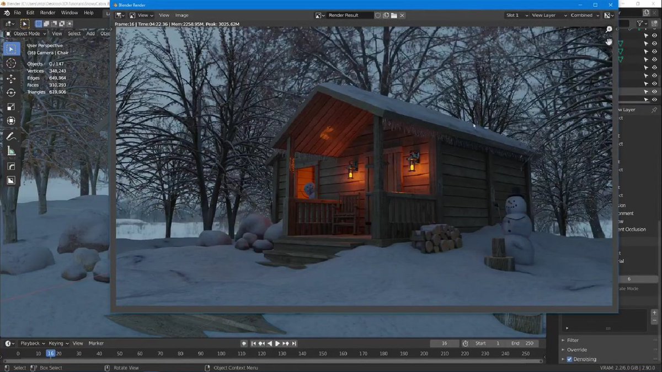Screen dimensions: 662x372
Task: Activate the 3D Cursor tool
Action: (11, 63)
